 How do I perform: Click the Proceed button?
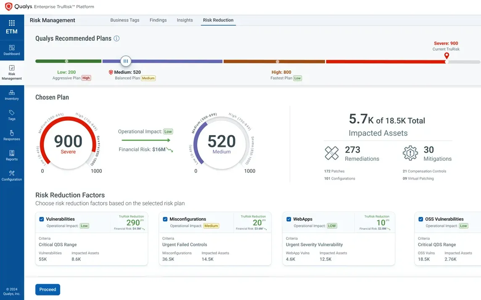48,289
